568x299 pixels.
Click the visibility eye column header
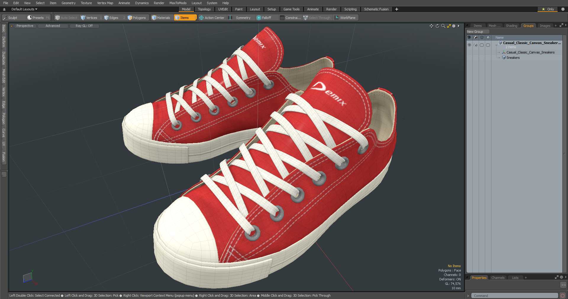(469, 38)
